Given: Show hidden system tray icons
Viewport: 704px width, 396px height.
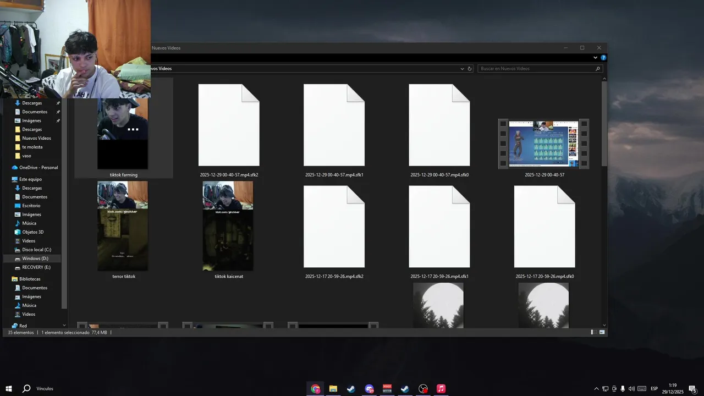Looking at the screenshot, I should coord(596,389).
